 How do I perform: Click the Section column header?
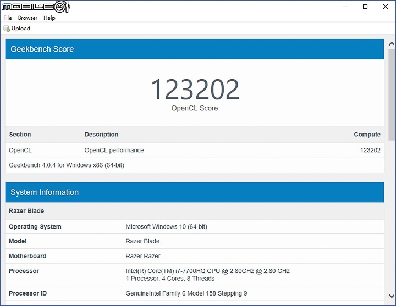[20, 135]
